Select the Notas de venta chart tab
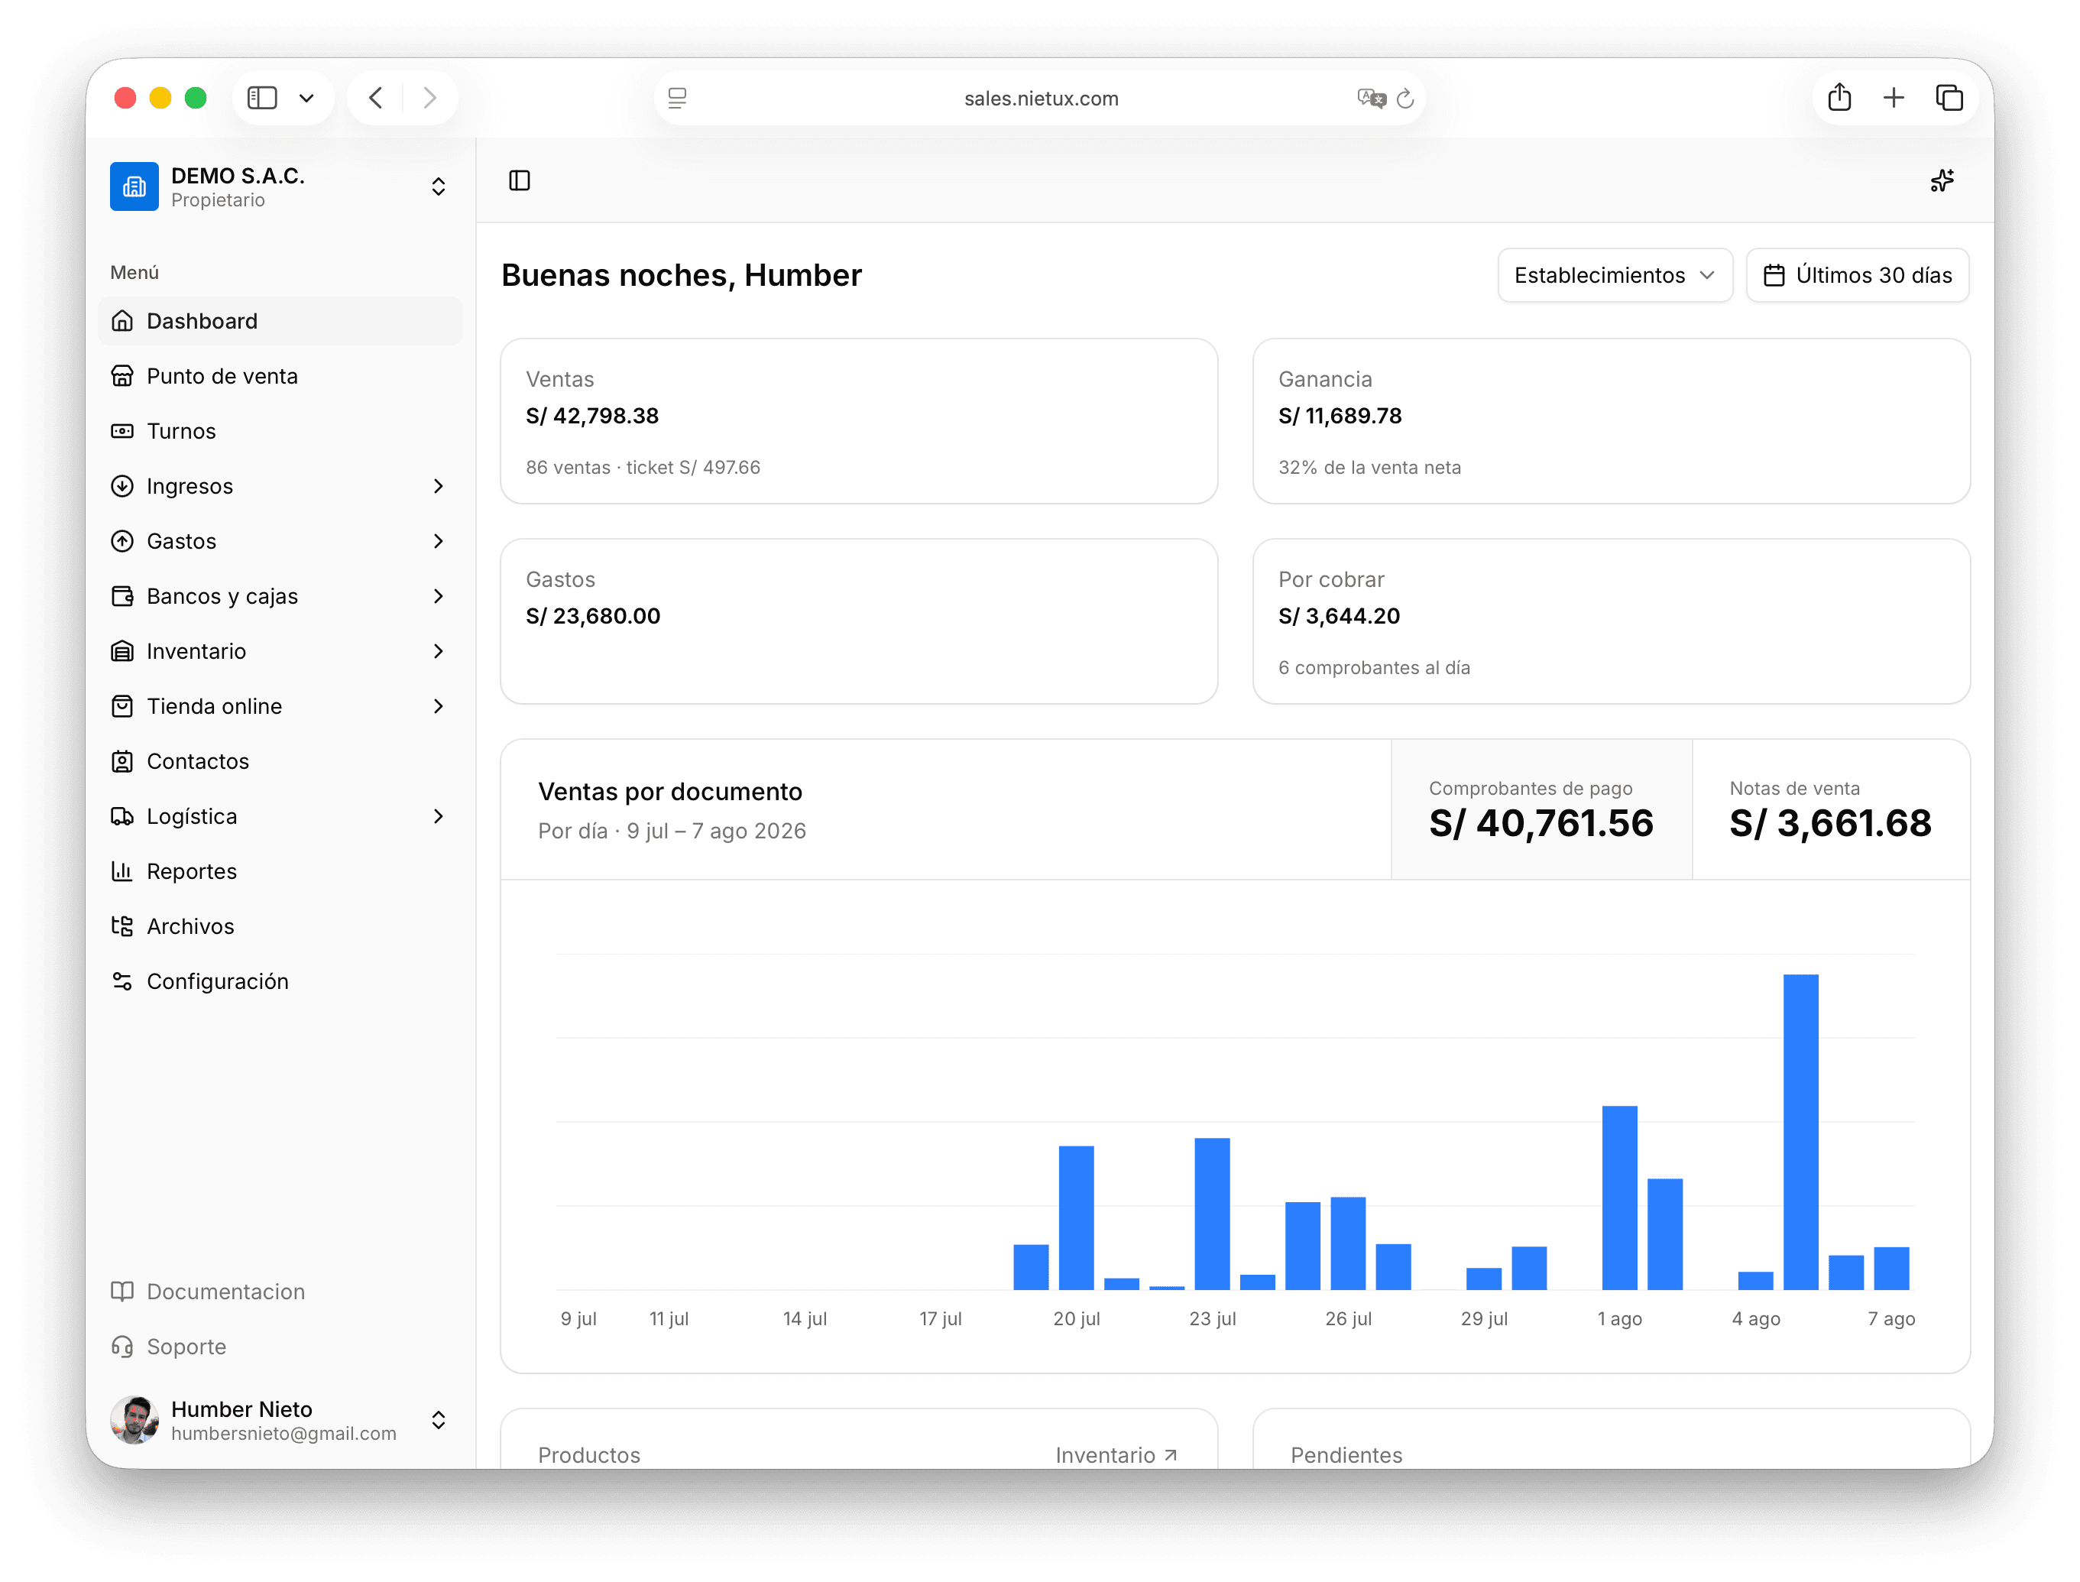Viewport: 2080px width, 1582px height. pyautogui.click(x=1830, y=810)
